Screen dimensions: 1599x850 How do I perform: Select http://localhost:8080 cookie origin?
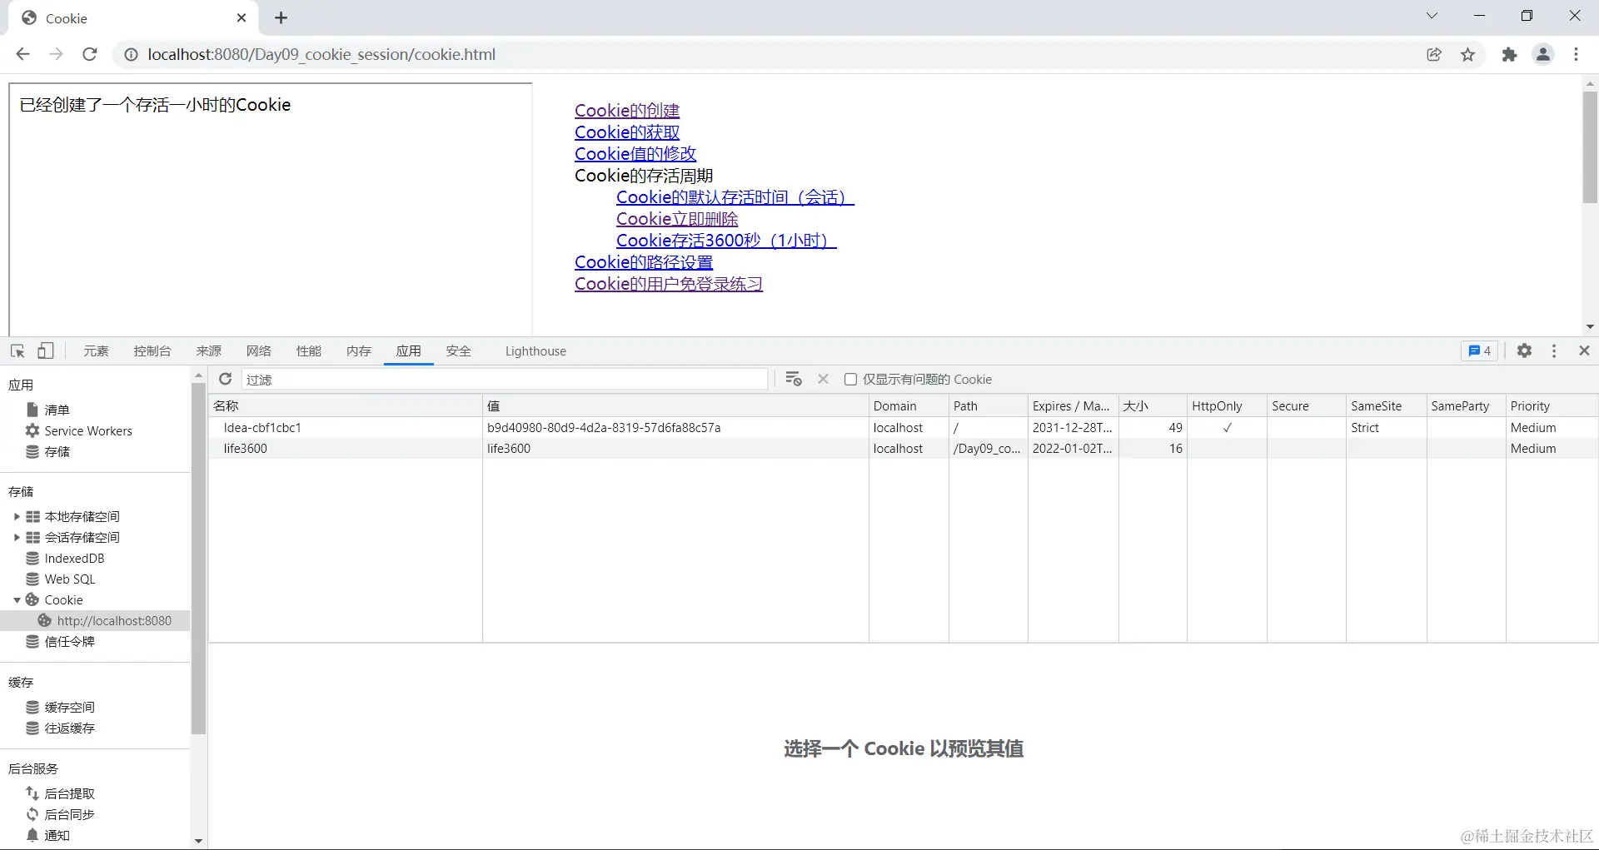114,620
